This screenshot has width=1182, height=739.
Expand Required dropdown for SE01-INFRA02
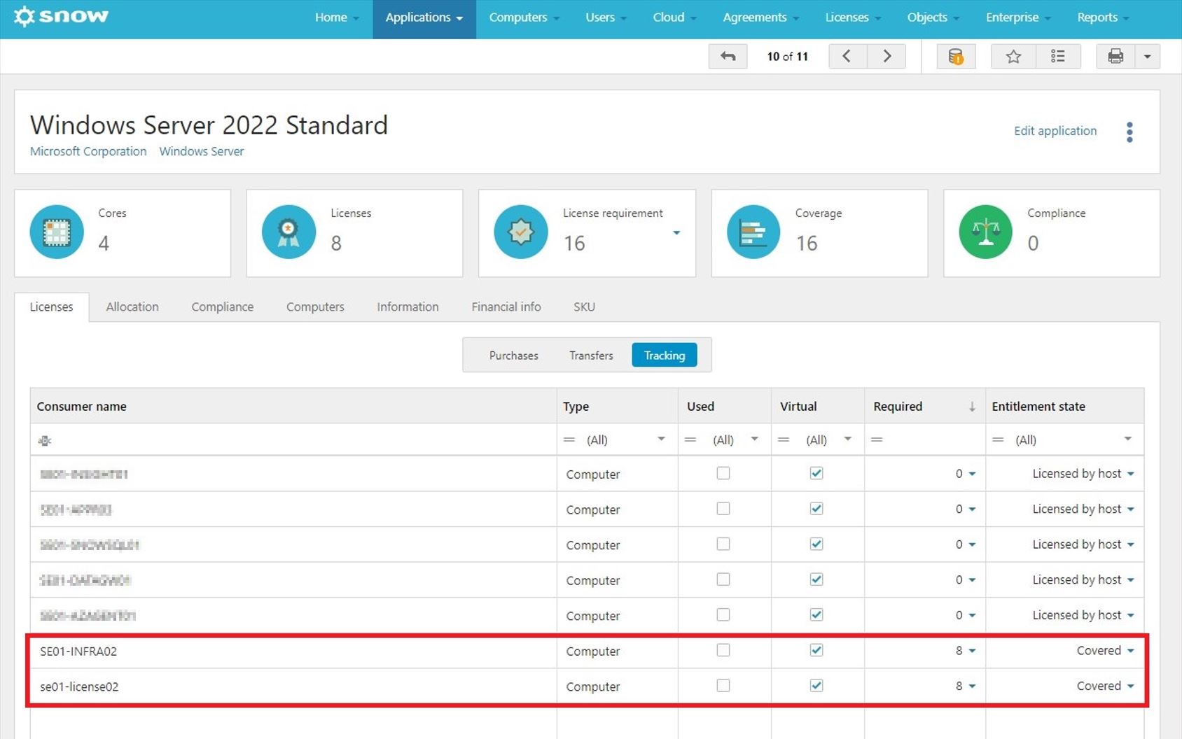point(972,651)
